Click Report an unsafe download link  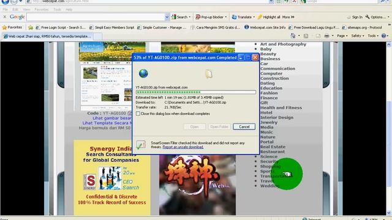183,147
